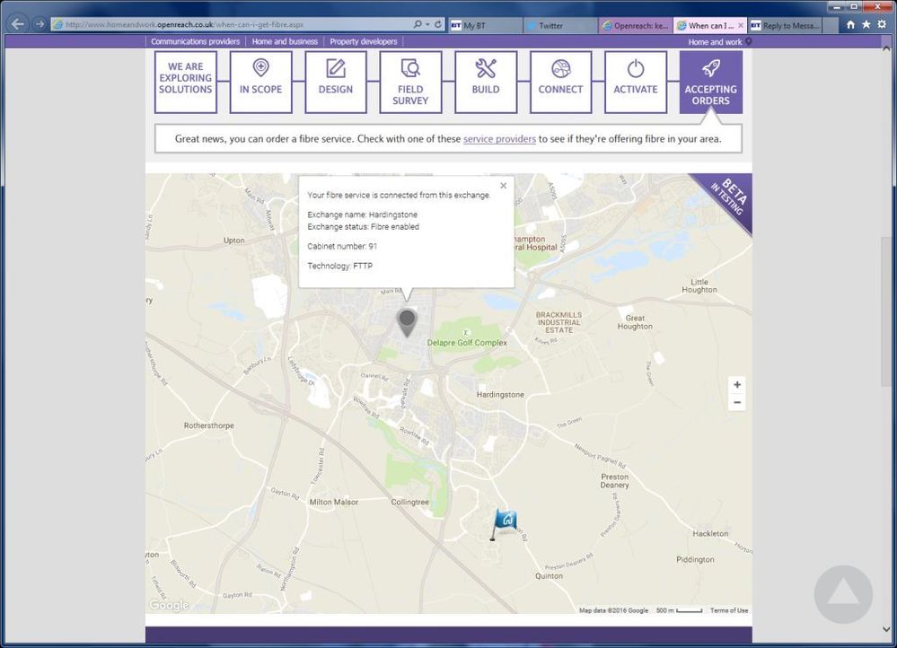Click Rothersthorpe map label
The width and height of the screenshot is (897, 648).
point(209,425)
